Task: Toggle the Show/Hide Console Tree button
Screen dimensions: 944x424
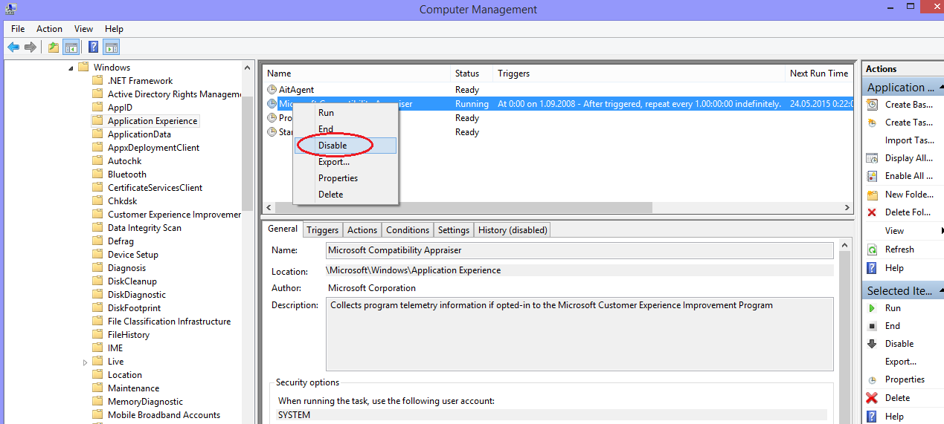Action: click(x=71, y=48)
